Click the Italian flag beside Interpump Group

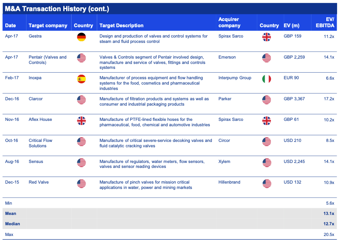pos(266,79)
